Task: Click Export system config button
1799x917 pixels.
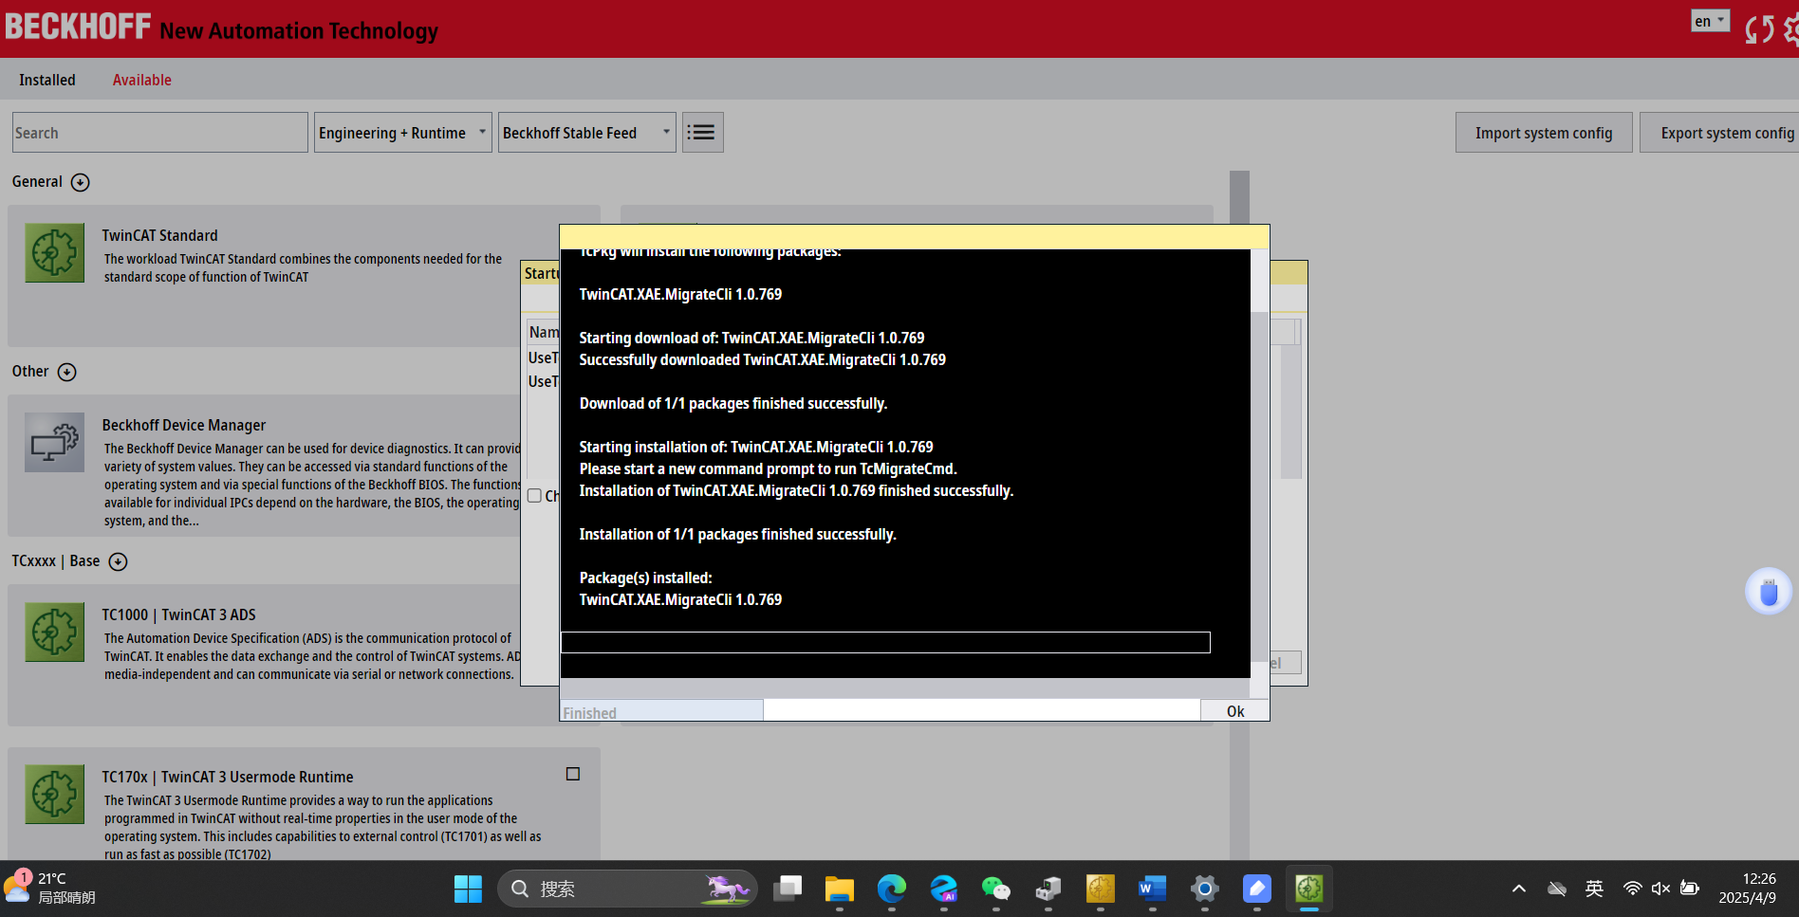Action: (1719, 133)
